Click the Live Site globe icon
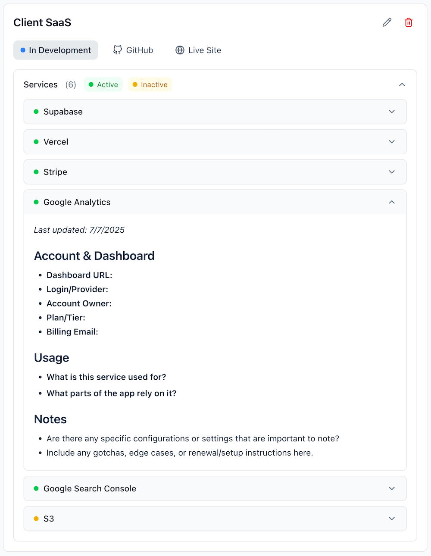This screenshot has width=431, height=556. click(180, 50)
